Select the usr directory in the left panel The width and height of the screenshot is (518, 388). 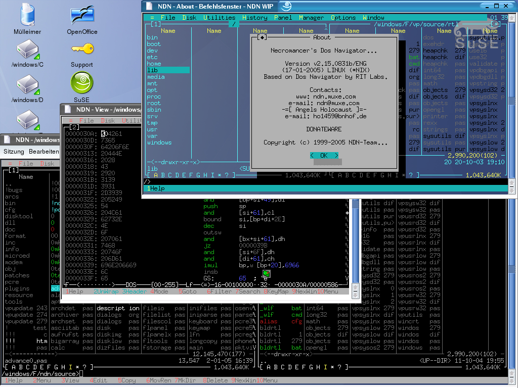pyautogui.click(x=152, y=129)
